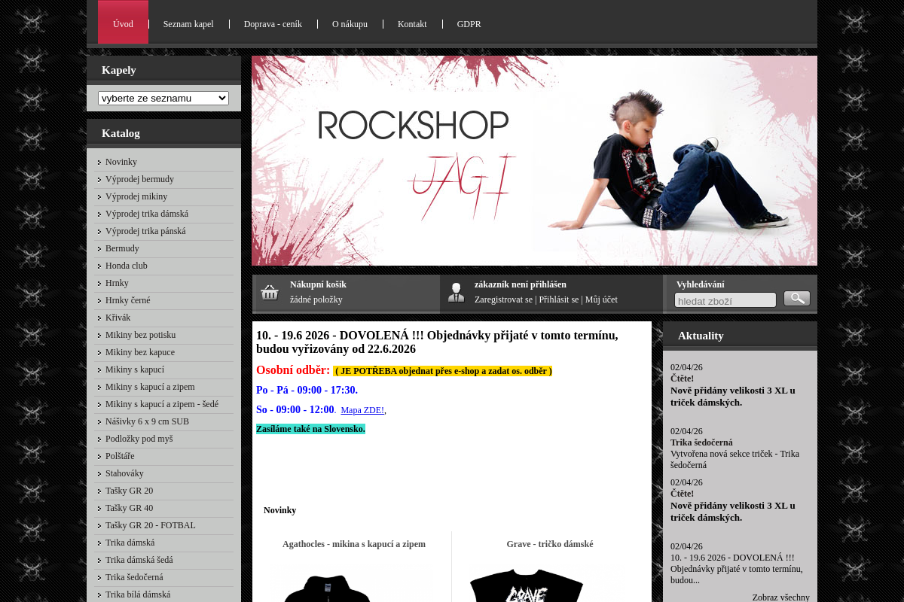
Task: Select the Hrnky category
Action: (x=117, y=283)
